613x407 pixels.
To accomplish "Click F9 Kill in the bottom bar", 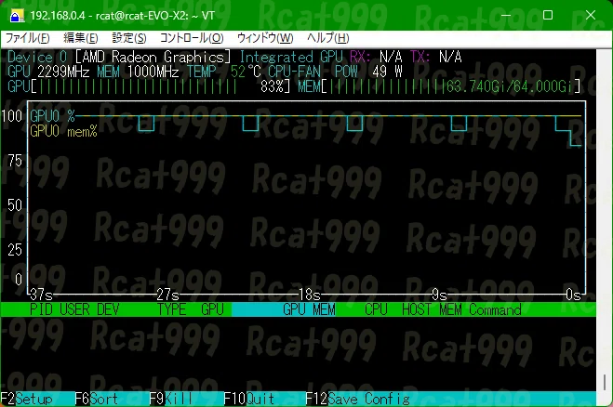I will click(171, 399).
